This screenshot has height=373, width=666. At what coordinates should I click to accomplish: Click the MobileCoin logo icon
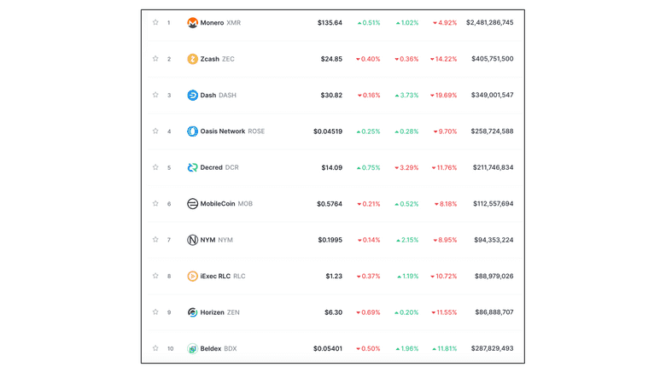tap(192, 204)
